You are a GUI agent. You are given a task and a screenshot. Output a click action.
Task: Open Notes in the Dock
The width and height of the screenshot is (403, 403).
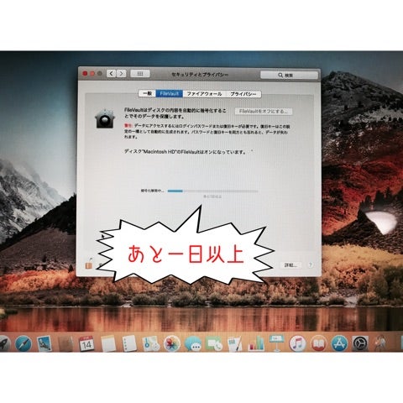click(108, 343)
